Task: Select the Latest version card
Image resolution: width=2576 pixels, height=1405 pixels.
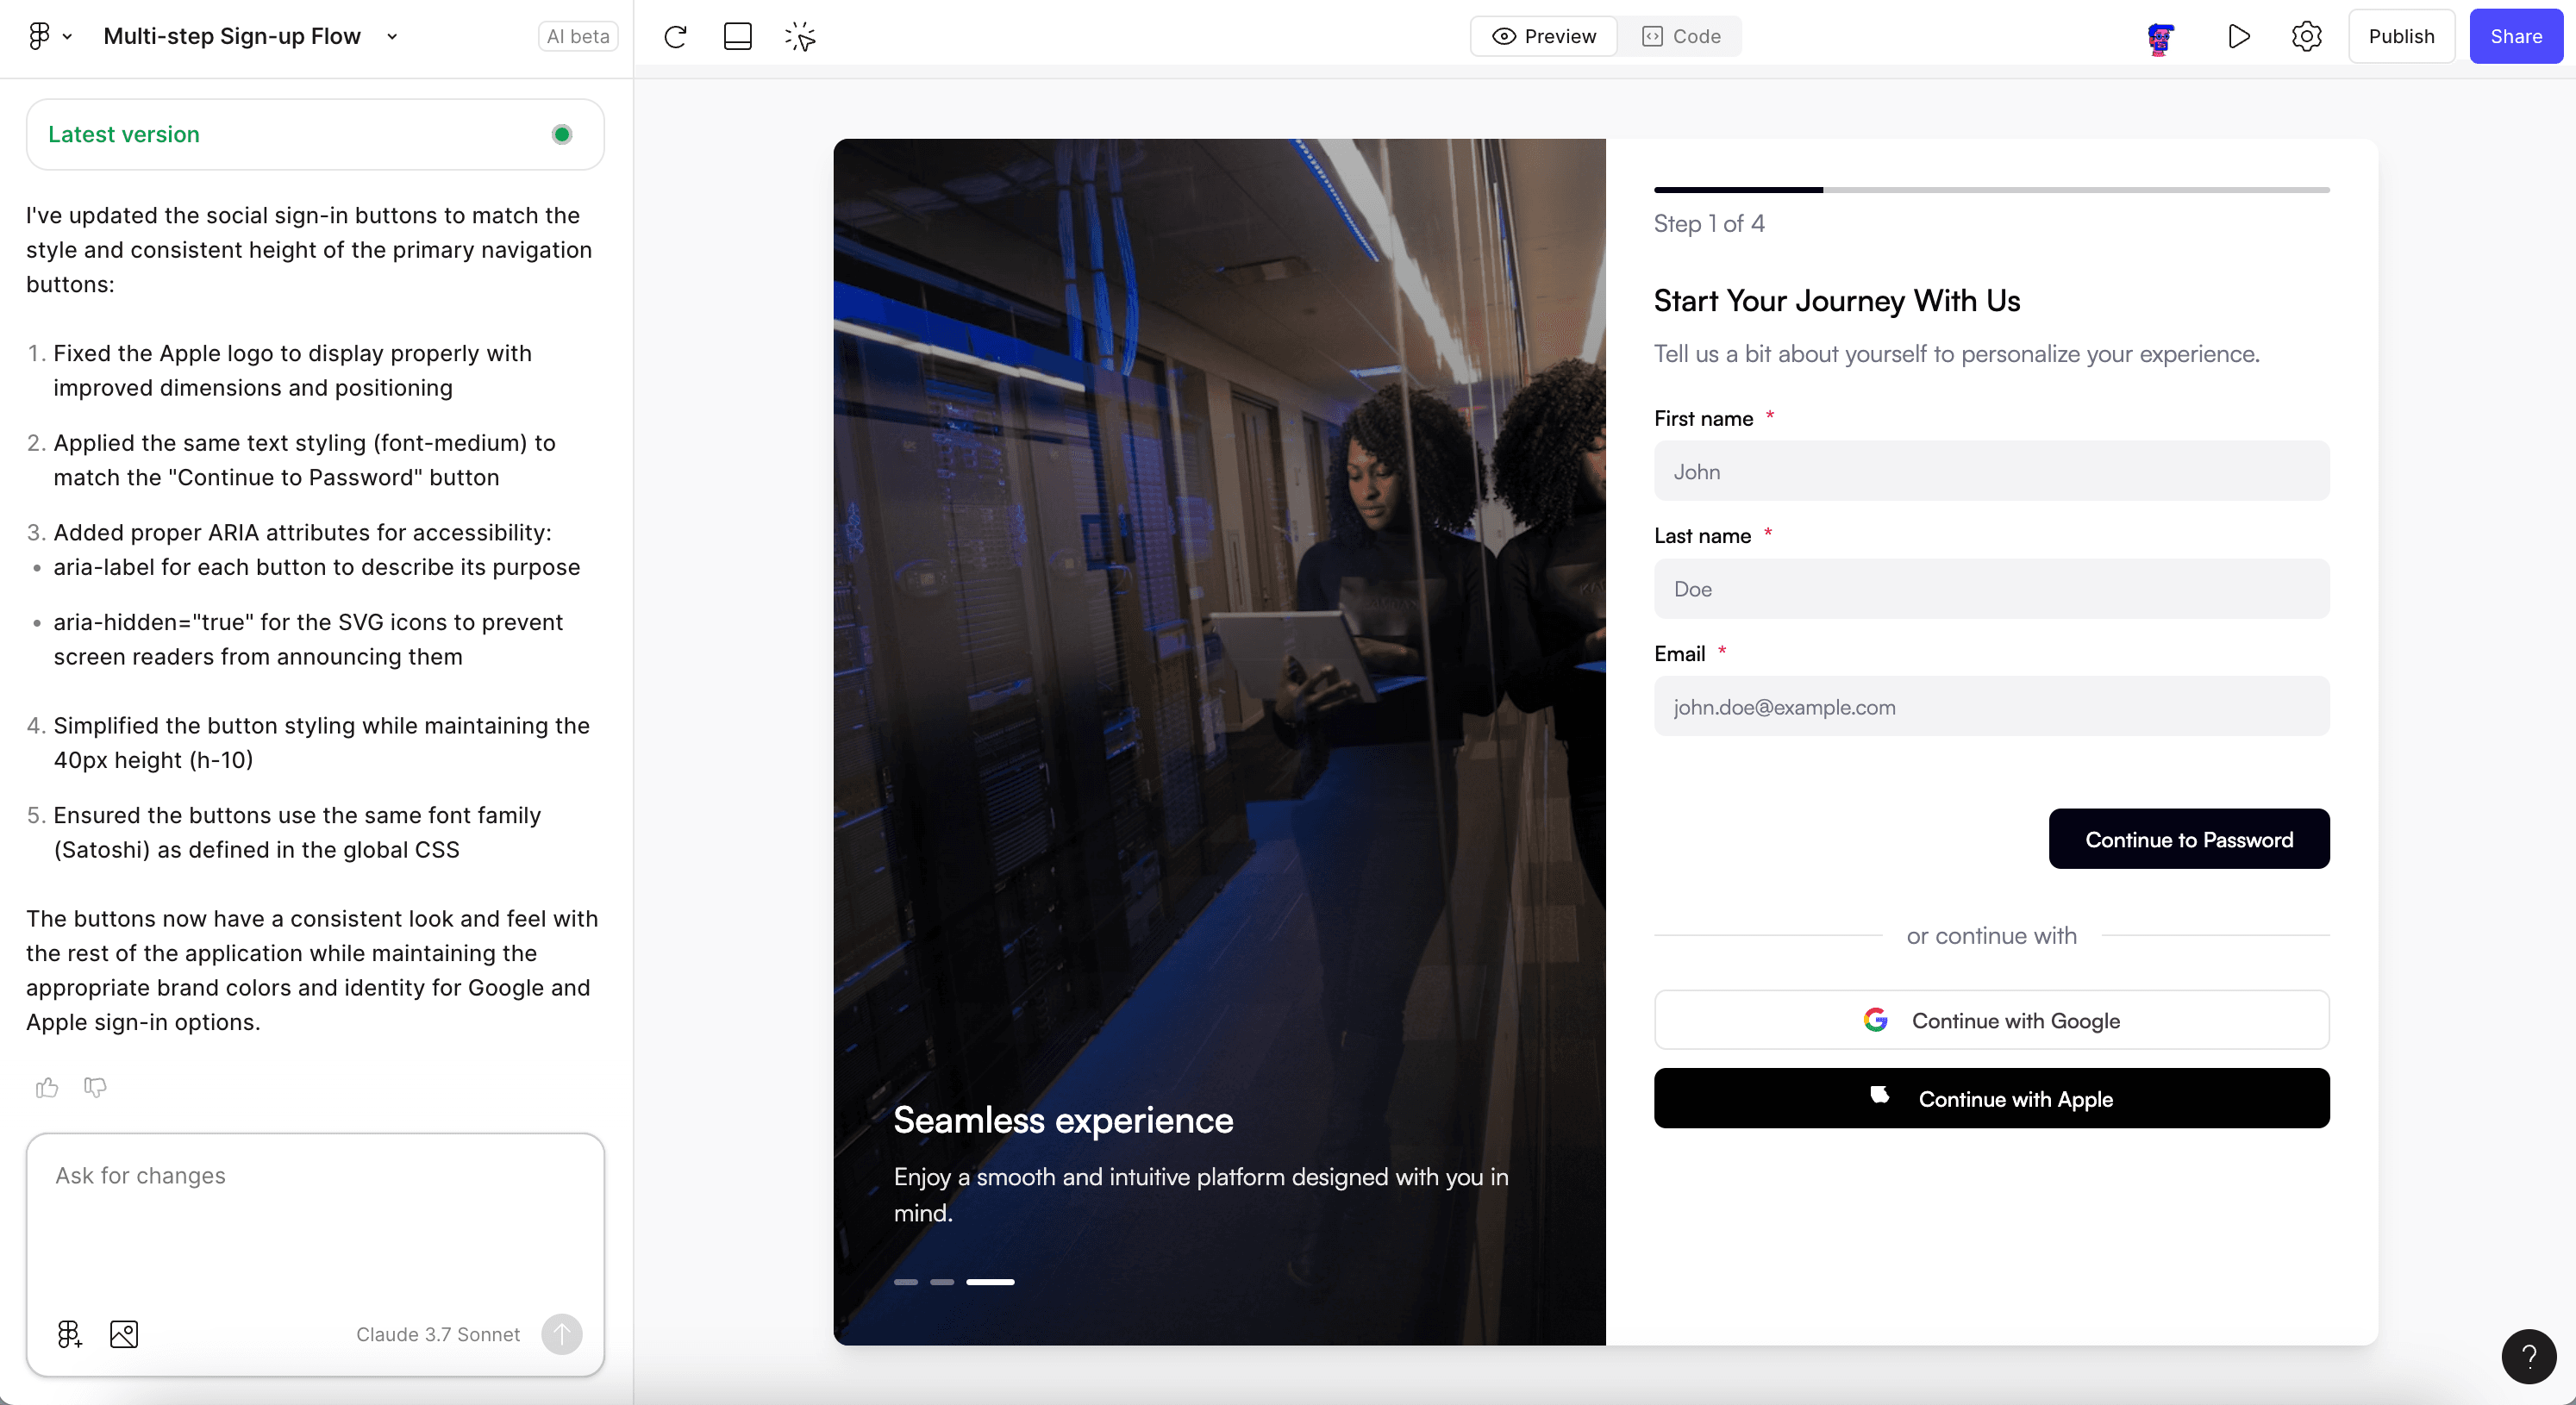Action: click(315, 134)
